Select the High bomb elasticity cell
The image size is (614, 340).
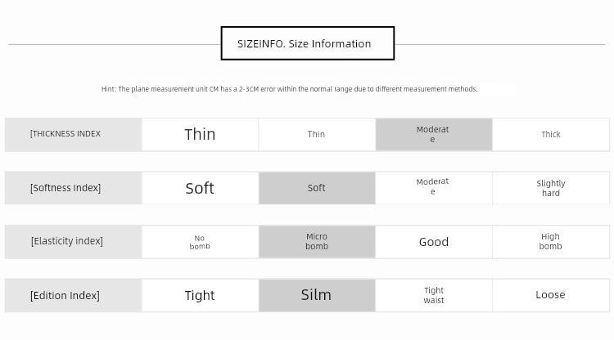point(551,242)
